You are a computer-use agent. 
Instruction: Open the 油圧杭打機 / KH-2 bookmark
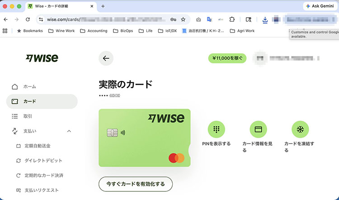point(203,31)
